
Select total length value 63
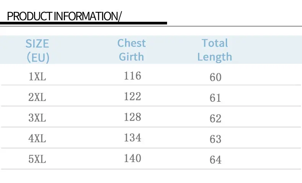coord(216,139)
